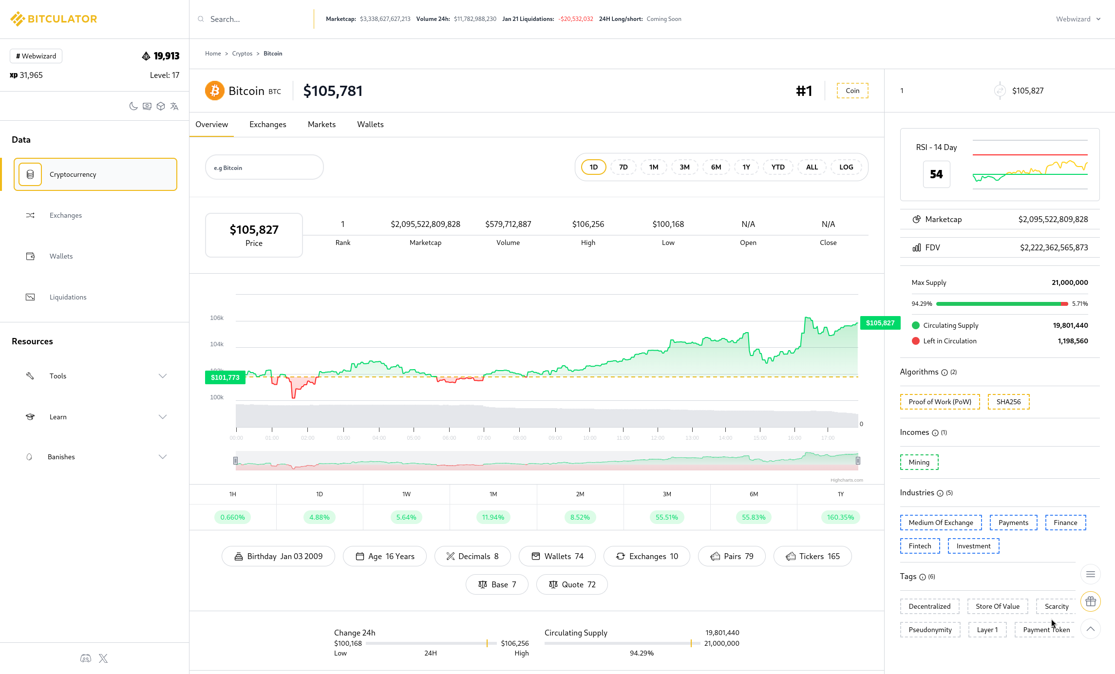Screen dimensions: 1115x674
Task: Click the SHA256 algorithm tag
Action: (1008, 402)
